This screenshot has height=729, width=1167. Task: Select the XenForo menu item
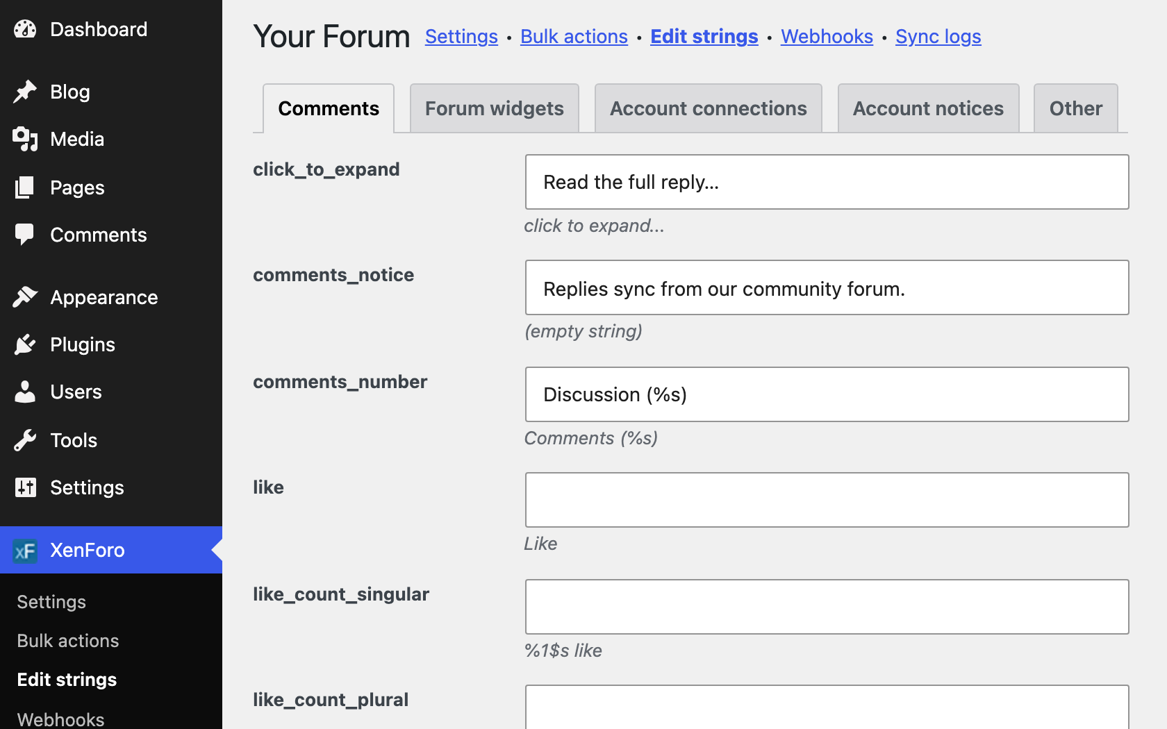(x=111, y=550)
